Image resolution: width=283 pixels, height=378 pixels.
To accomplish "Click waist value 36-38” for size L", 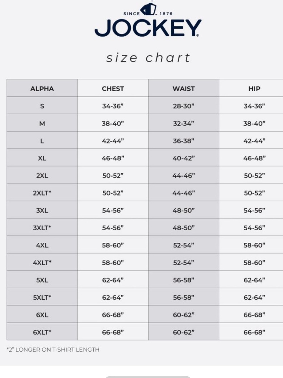I will click(184, 141).
